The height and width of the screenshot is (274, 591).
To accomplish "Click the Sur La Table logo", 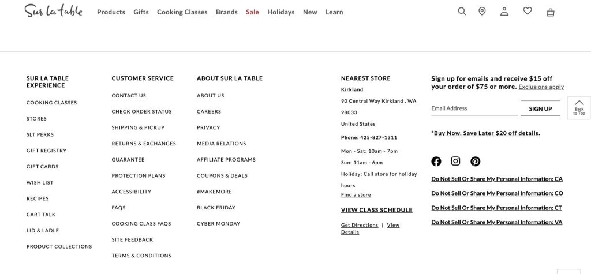I will tap(53, 11).
